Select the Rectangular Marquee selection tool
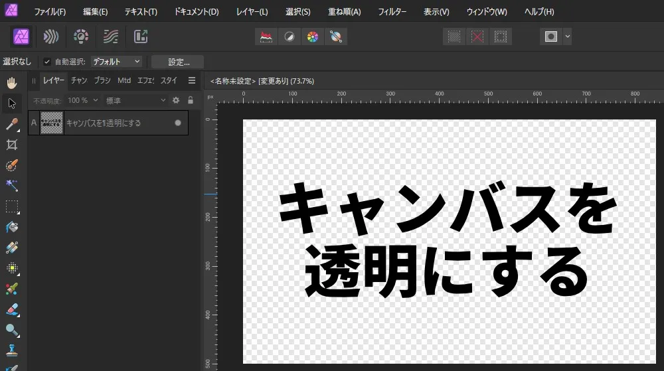The height and width of the screenshot is (371, 664). click(11, 206)
